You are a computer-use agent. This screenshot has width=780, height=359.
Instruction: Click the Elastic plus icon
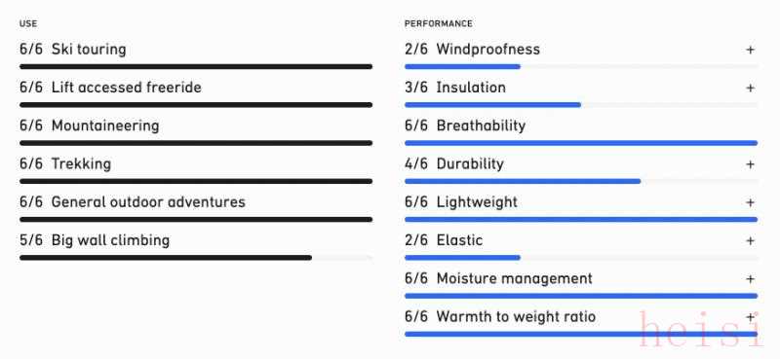tap(750, 241)
